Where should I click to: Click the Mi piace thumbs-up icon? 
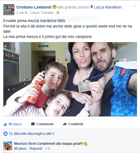coord(5,124)
